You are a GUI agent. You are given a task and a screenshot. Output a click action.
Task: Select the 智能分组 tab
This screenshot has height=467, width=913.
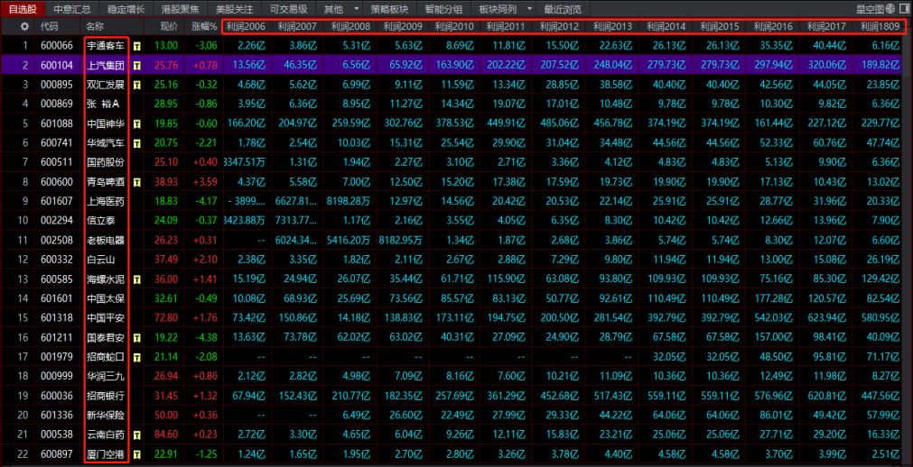pos(443,9)
